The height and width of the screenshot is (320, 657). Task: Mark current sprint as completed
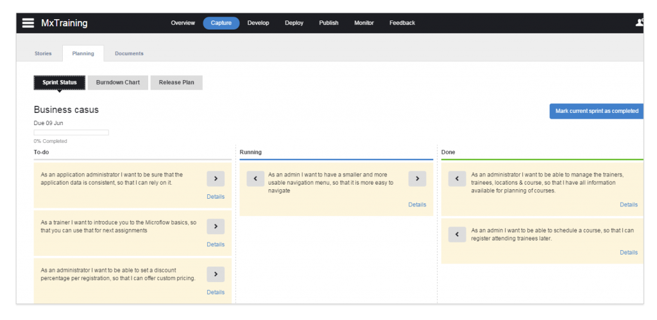(596, 111)
